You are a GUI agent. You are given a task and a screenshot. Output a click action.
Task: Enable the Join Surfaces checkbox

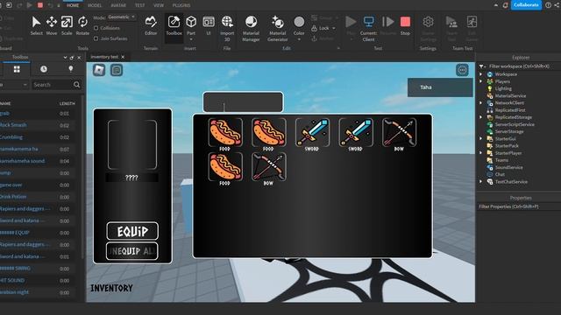tap(96, 38)
